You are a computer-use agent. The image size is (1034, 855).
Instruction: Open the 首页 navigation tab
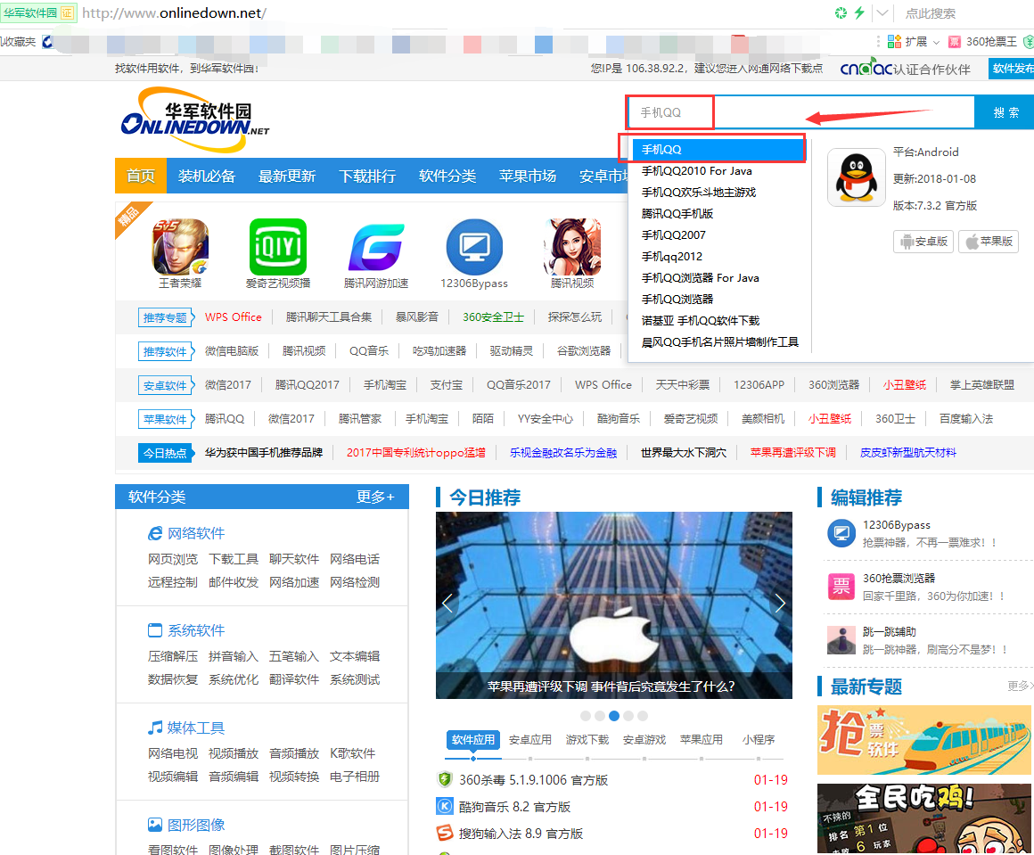[x=141, y=176]
